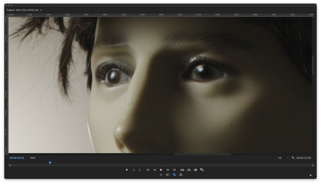Viewport: 321px width, 184px height.
Task: Click the Extract edit icon
Action: (189, 170)
